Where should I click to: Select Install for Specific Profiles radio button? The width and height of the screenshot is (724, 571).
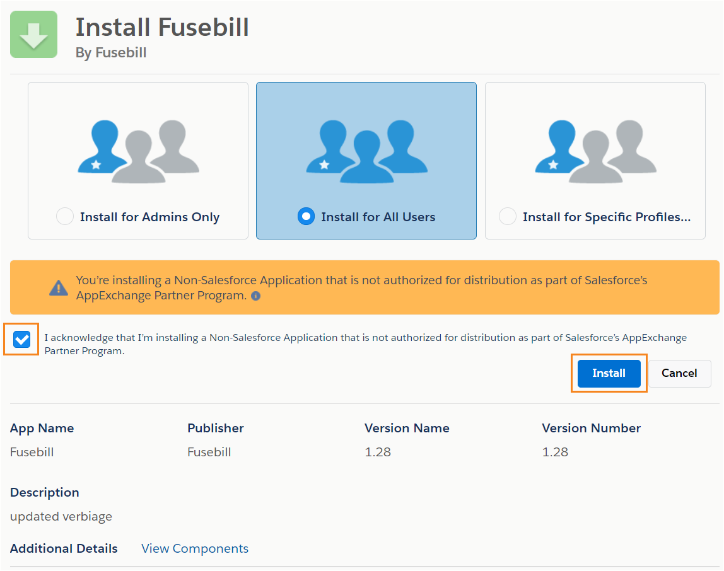click(x=508, y=216)
